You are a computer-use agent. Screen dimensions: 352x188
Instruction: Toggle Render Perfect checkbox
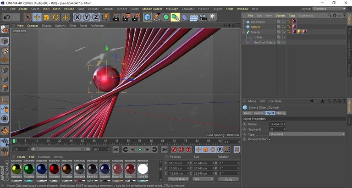click(x=270, y=139)
